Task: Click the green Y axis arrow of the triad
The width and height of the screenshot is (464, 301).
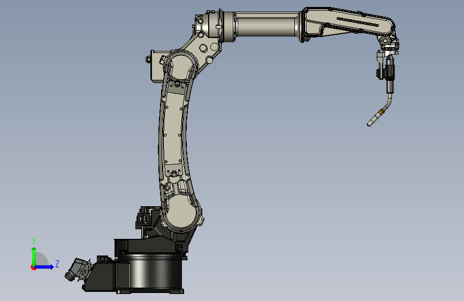Action: click(x=34, y=257)
